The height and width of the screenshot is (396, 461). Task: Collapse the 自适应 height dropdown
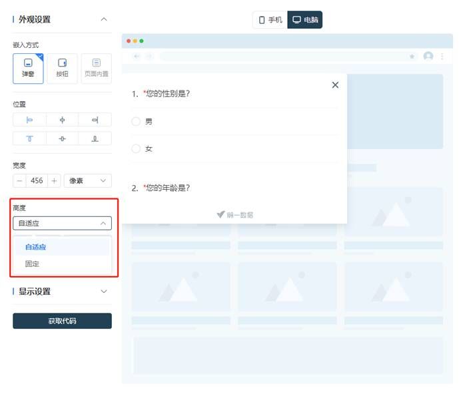tap(62, 223)
